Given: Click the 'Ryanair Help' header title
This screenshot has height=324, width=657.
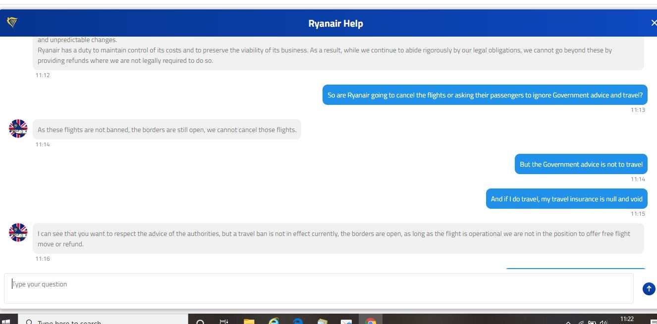Looking at the screenshot, I should pyautogui.click(x=335, y=23).
